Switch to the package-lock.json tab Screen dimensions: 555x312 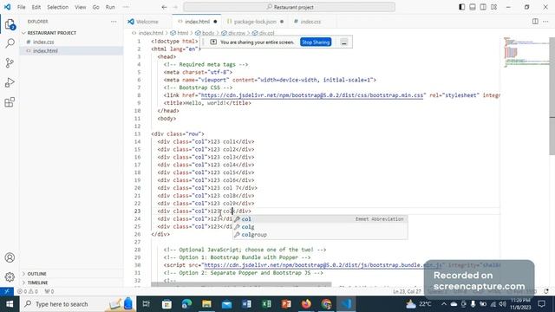coord(255,22)
